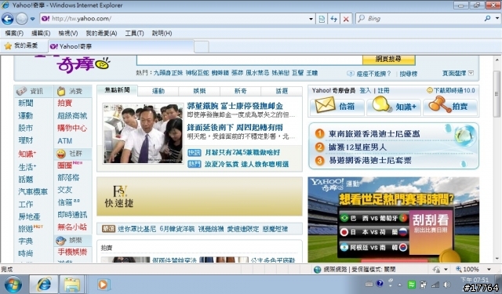Open ranked item 據獲12星座男人
The width and height of the screenshot is (502, 294).
pyautogui.click(x=358, y=147)
